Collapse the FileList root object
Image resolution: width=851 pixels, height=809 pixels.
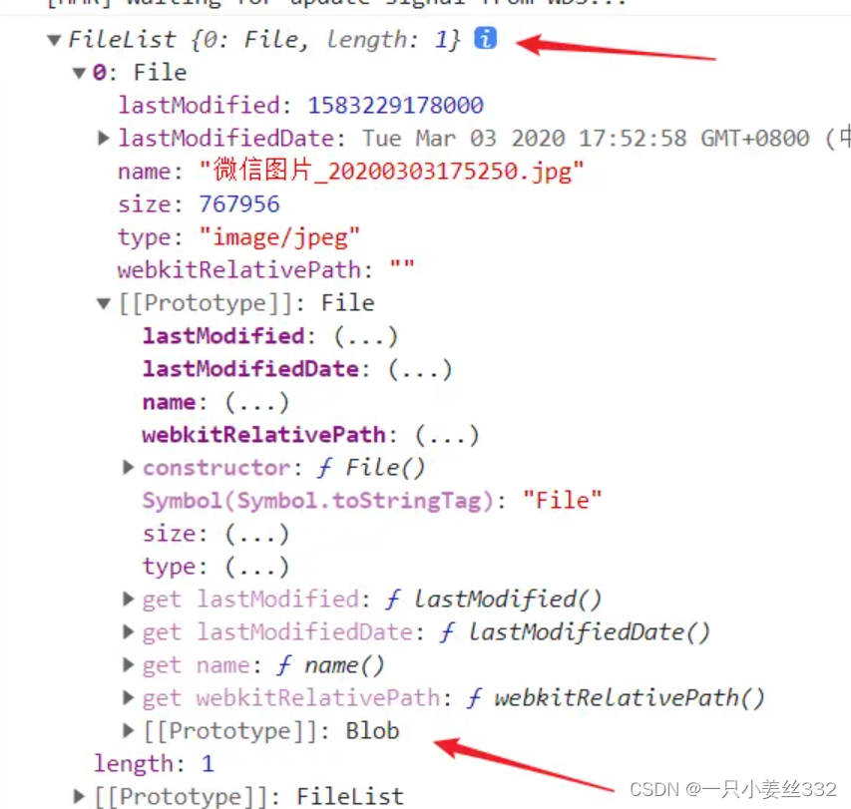pos(54,40)
